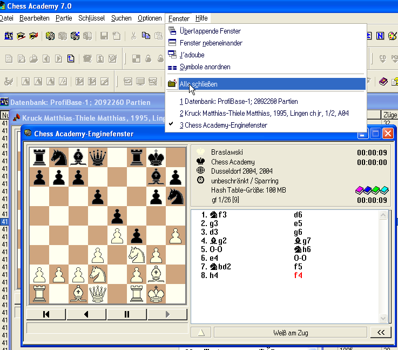Click the Save floppy disk toolbar icon
The image size is (398, 350).
103,36
